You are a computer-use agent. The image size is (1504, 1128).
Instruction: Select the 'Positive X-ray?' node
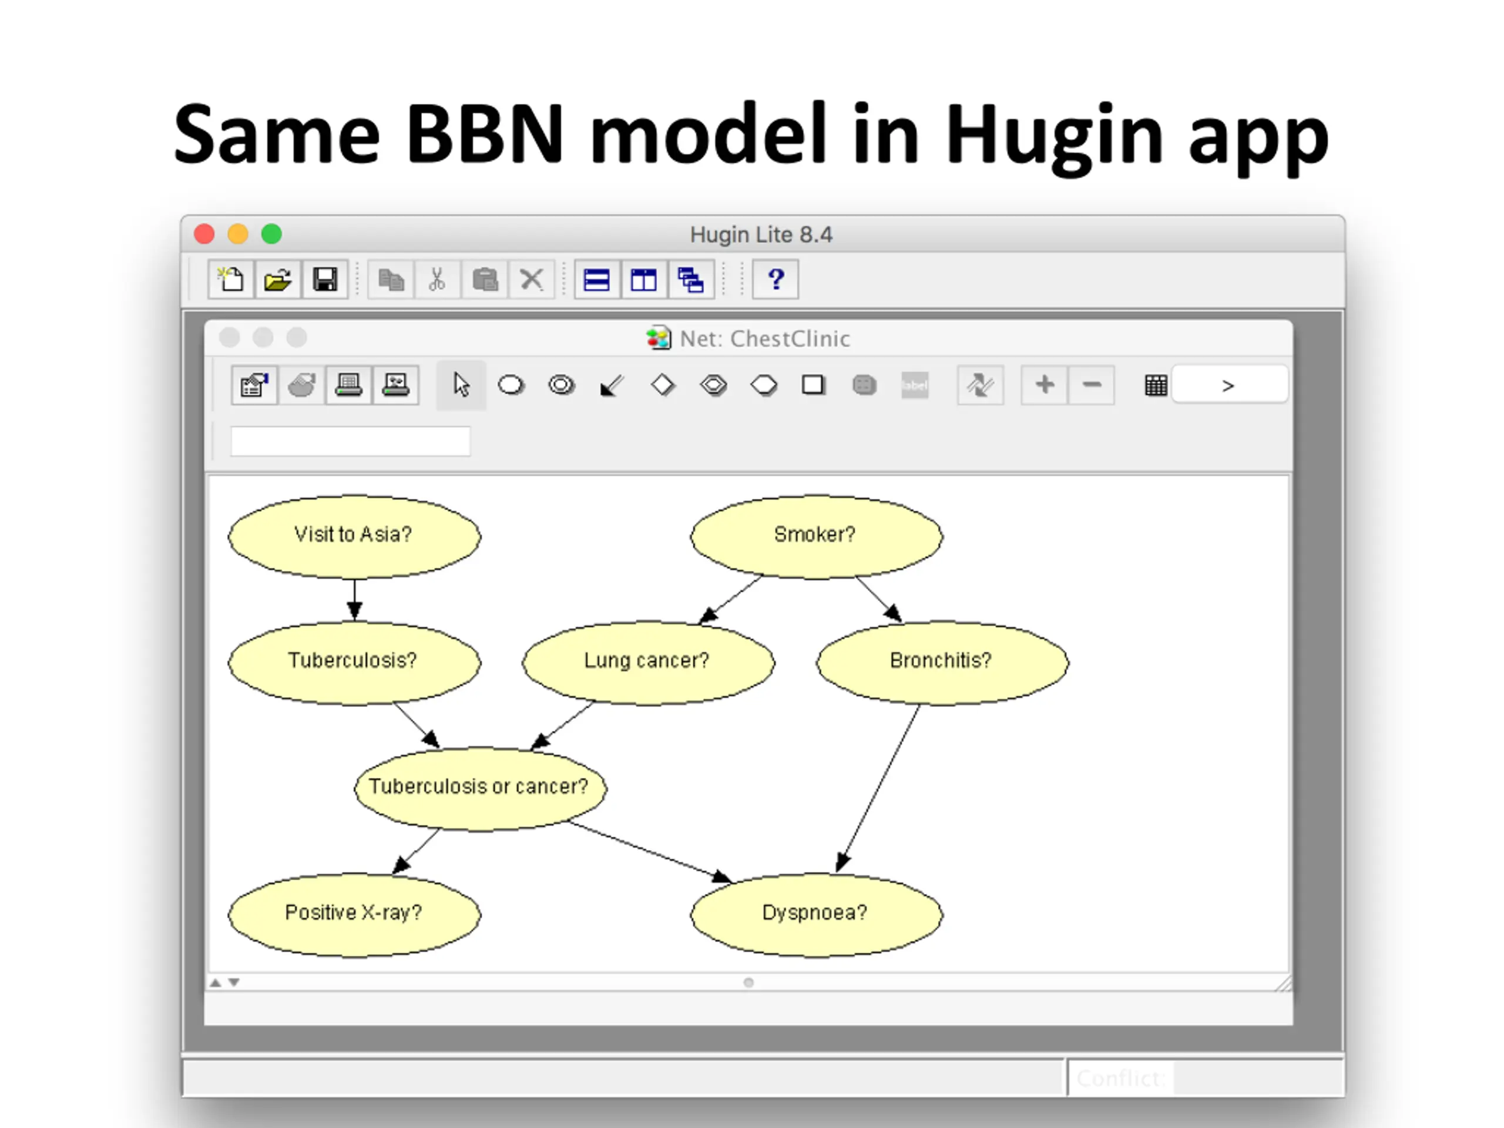click(354, 915)
